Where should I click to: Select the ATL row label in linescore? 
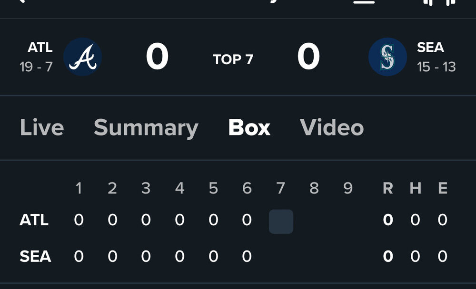[x=34, y=220]
